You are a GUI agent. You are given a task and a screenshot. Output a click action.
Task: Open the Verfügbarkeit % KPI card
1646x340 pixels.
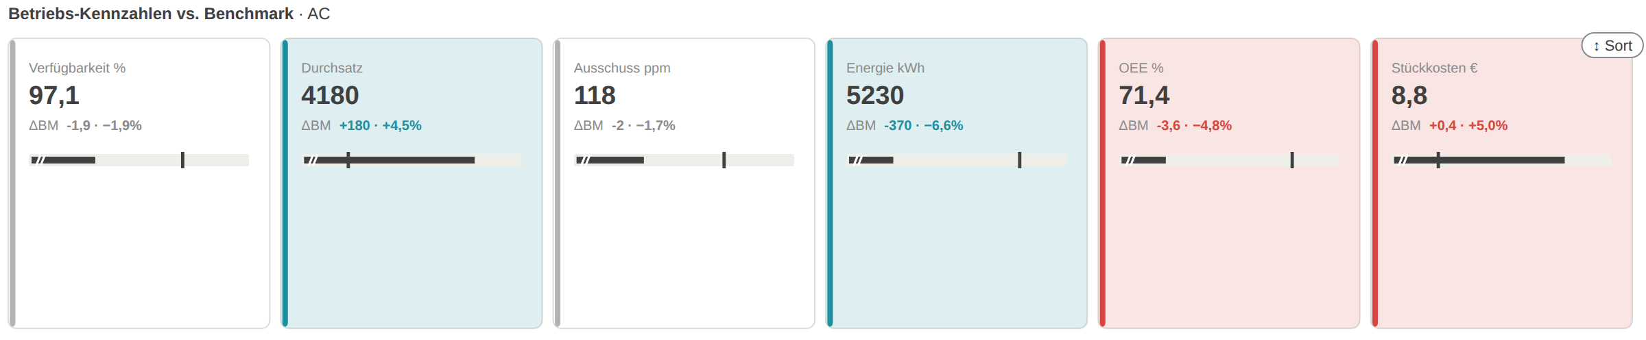coord(139,183)
